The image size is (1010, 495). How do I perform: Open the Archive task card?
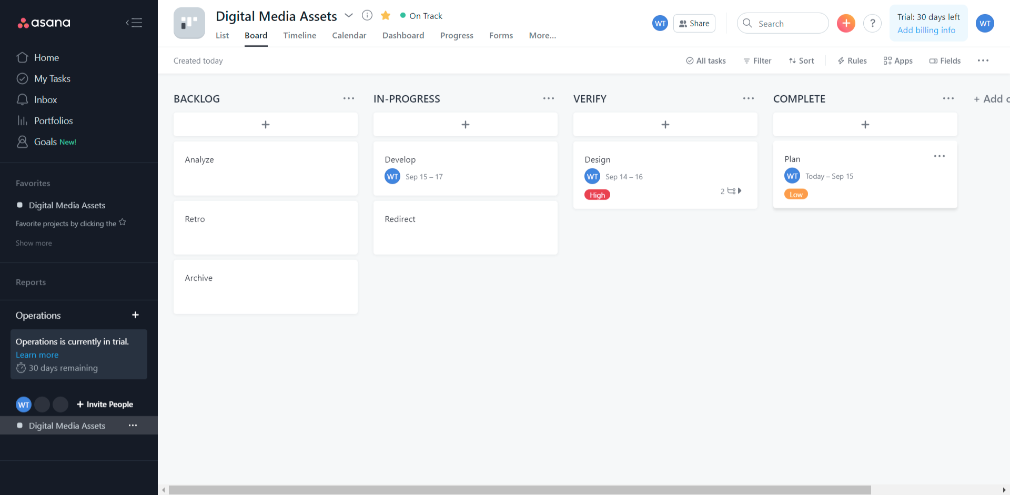pos(266,287)
